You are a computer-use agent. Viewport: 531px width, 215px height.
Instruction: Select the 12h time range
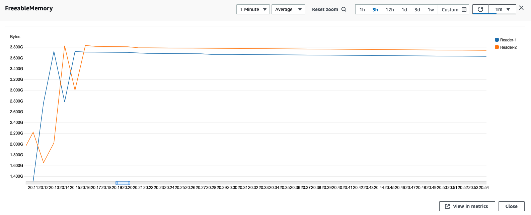[389, 10]
